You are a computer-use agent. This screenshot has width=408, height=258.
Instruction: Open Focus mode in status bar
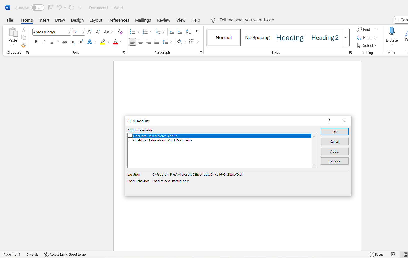pos(377,254)
